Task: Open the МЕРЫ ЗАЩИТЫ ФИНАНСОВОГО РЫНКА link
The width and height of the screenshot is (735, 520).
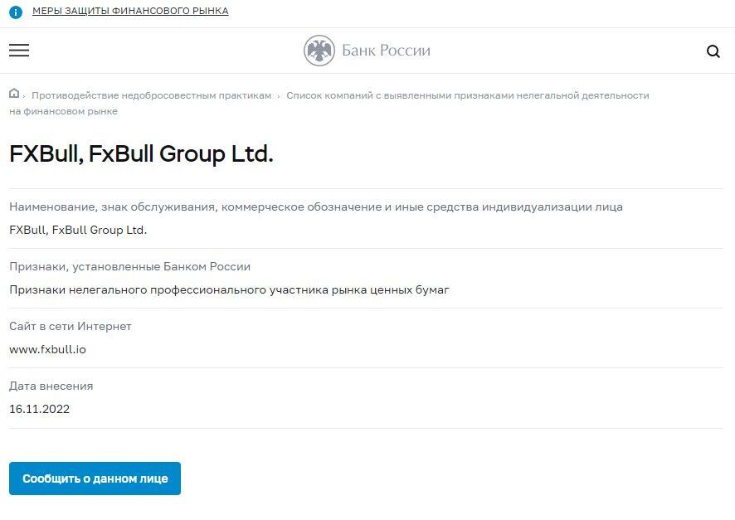Action: [x=130, y=11]
